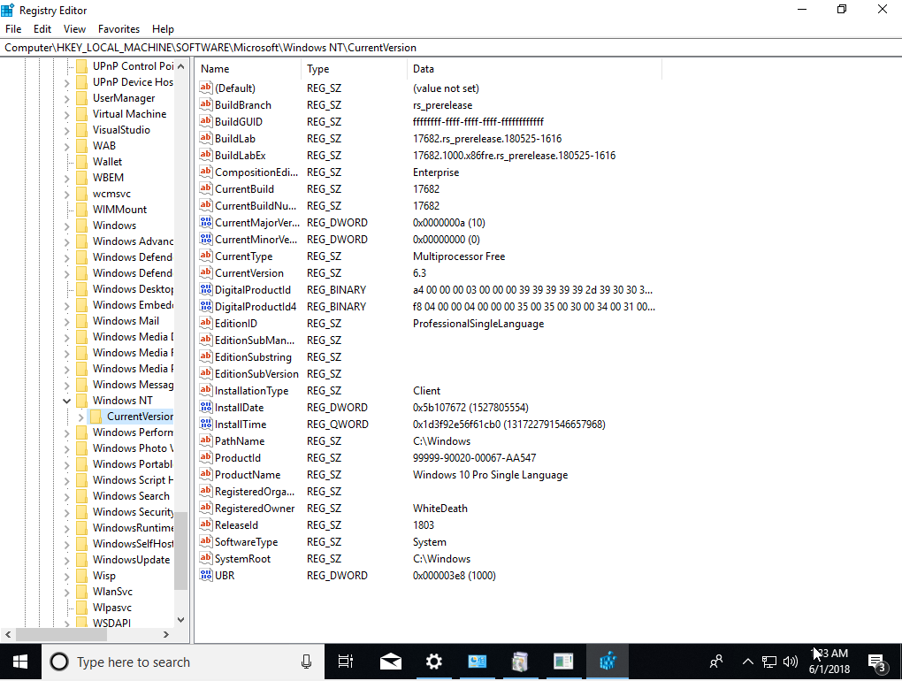
Task: Select the ProductId value name
Action: point(238,458)
